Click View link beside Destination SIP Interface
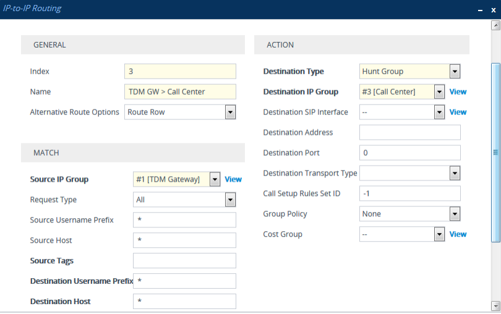Viewport: 501px width, 314px height. click(x=458, y=112)
